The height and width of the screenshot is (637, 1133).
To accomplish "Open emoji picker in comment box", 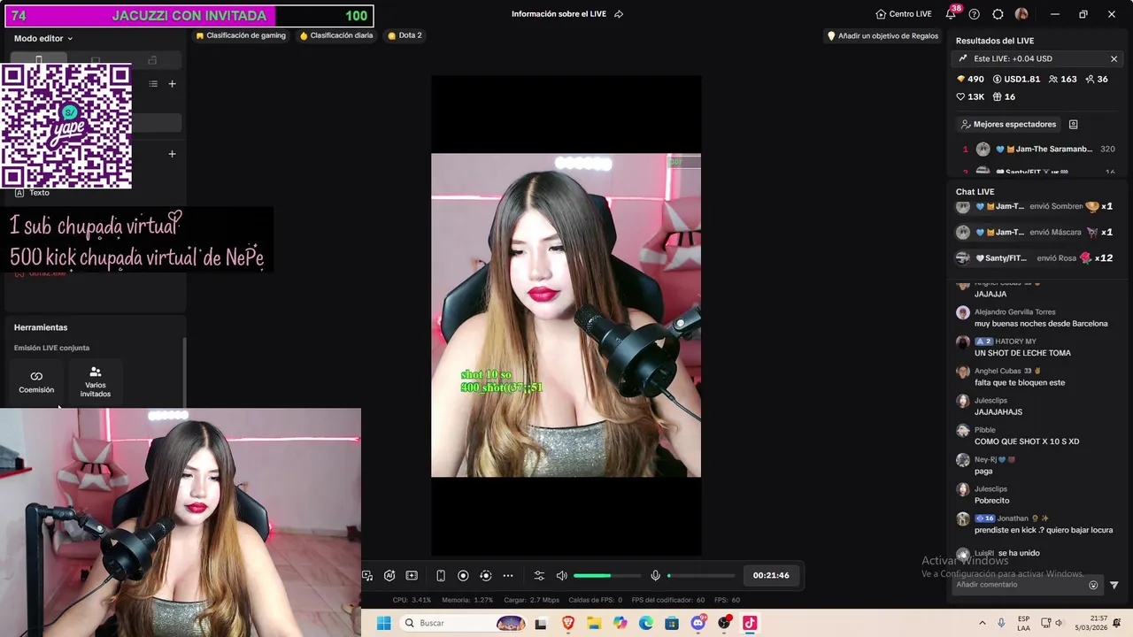I will pyautogui.click(x=1093, y=585).
